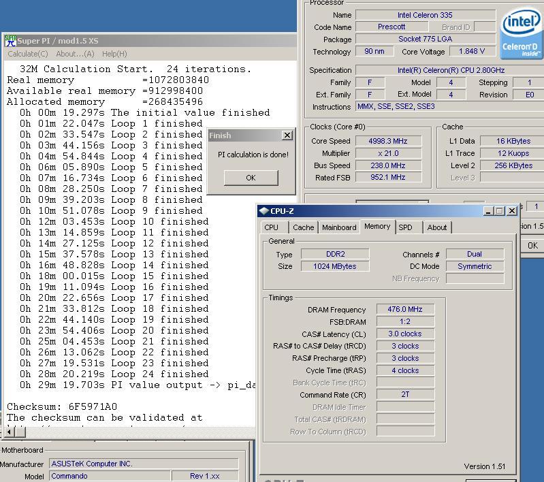This screenshot has width=544, height=482.
Task: Click the Specification field Celeron CPU 2.80GHz
Action: [449, 70]
